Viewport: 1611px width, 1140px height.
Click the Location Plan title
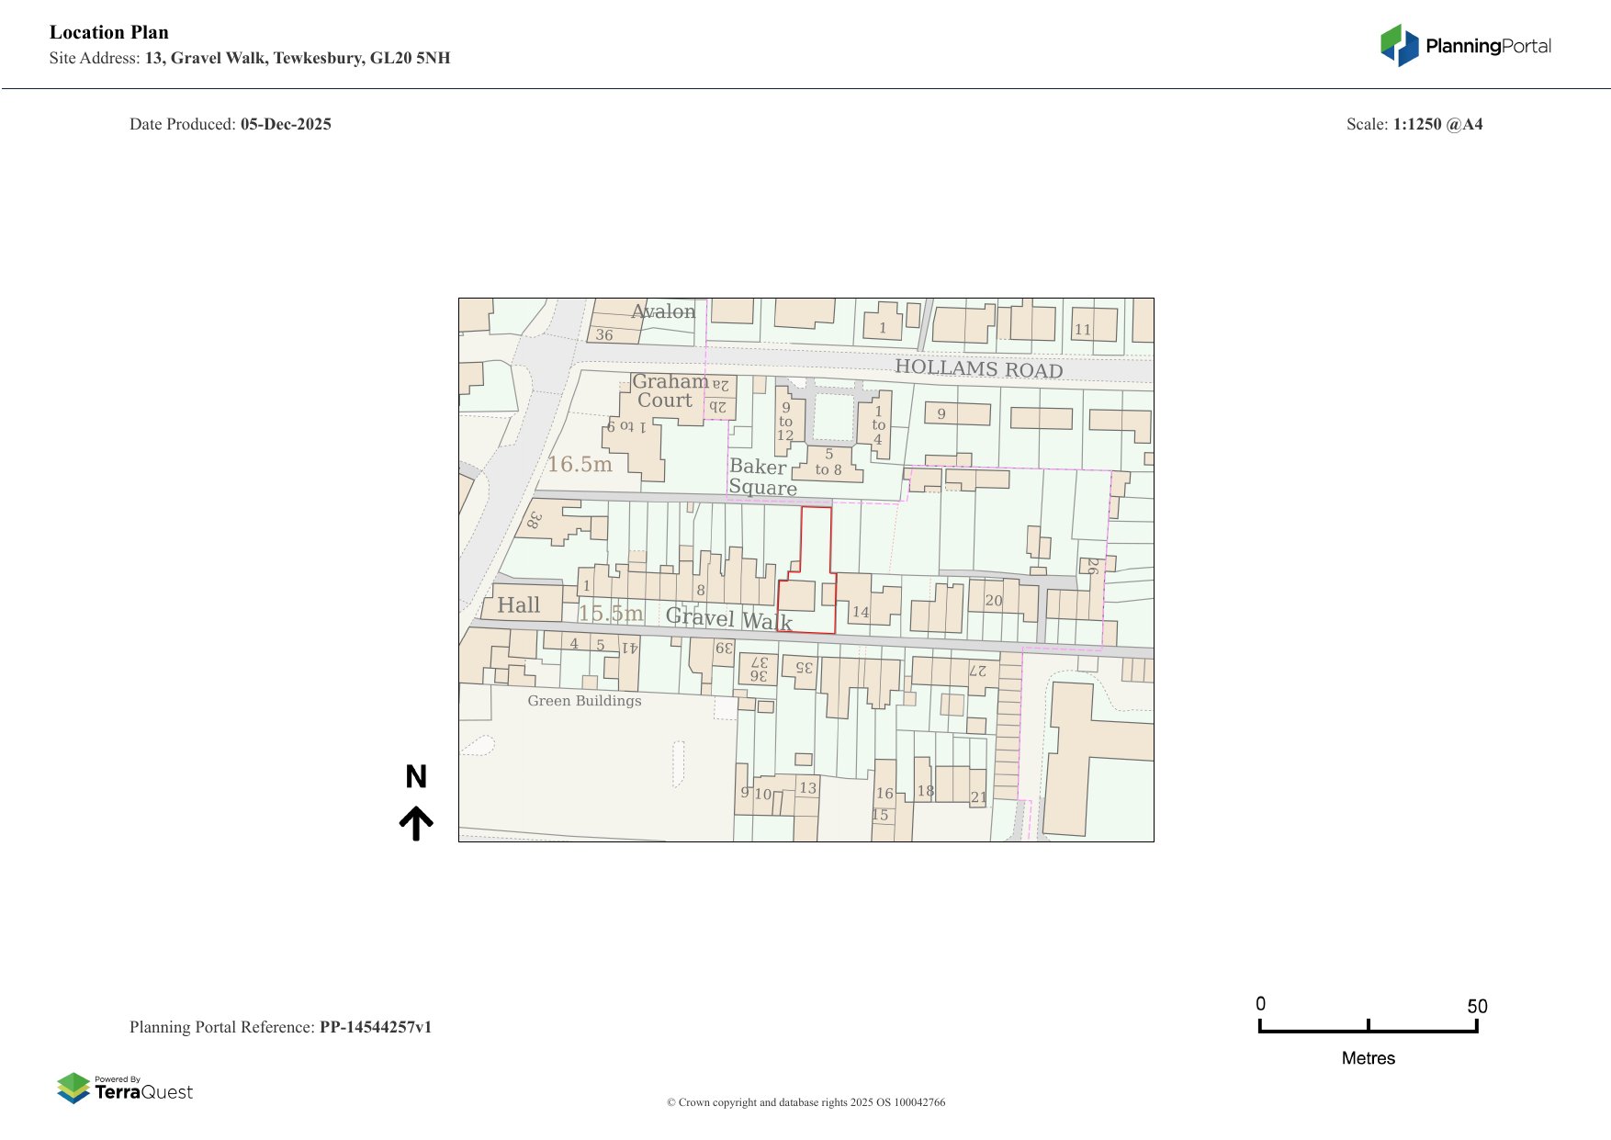109,32
